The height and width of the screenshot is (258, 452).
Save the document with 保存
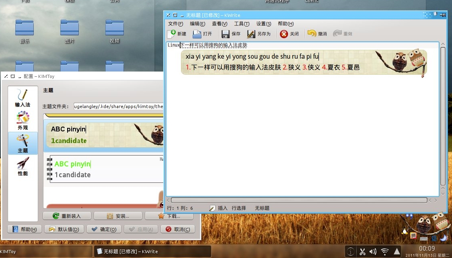(230, 34)
